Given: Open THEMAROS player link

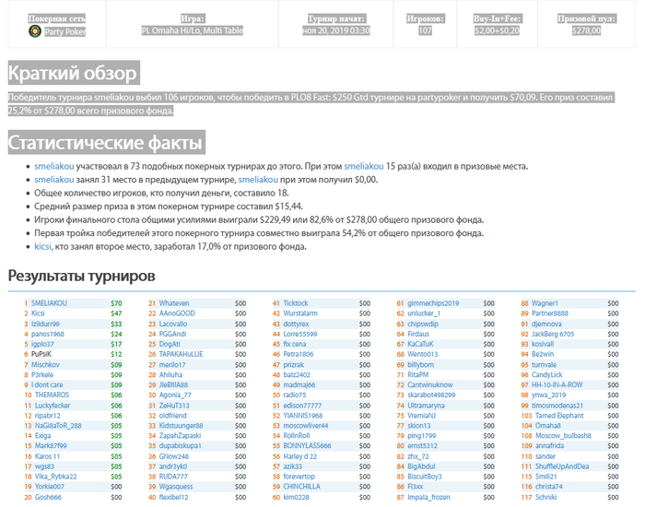Looking at the screenshot, I should tap(52, 395).
